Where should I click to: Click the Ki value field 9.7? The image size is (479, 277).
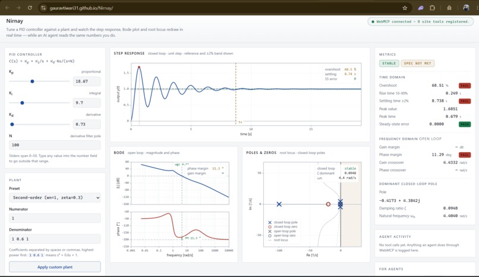[x=87, y=103]
